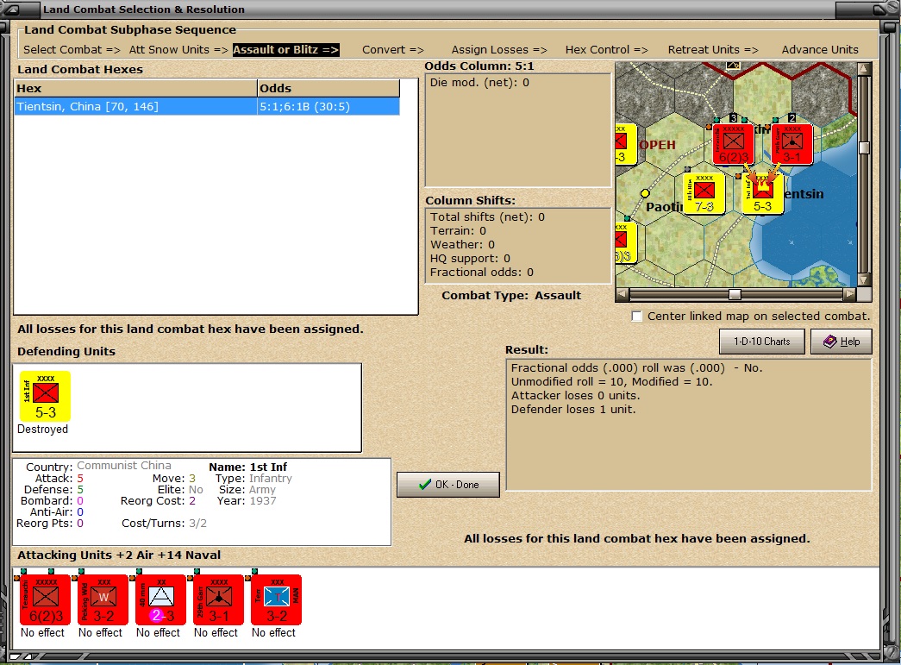The width and height of the screenshot is (901, 665).
Task: Click the Paoting city marker on the minimap
Action: pyautogui.click(x=645, y=194)
